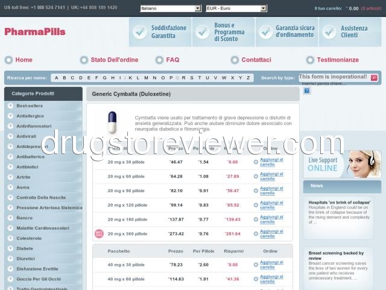Expand the Best-sellers category
Viewport: 386px width, 290px height.
tap(30, 106)
